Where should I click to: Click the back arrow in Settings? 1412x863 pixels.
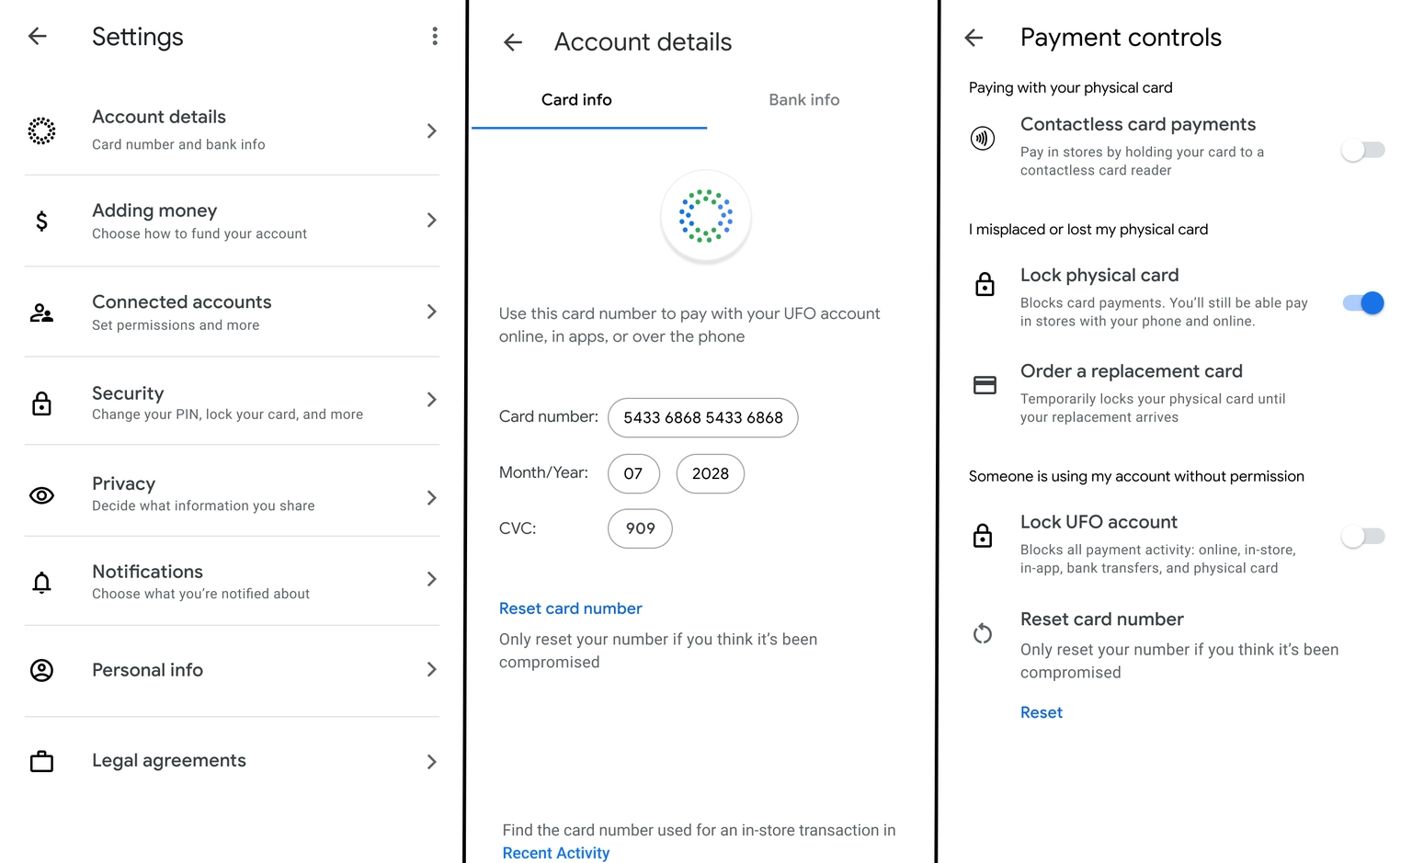click(x=38, y=37)
